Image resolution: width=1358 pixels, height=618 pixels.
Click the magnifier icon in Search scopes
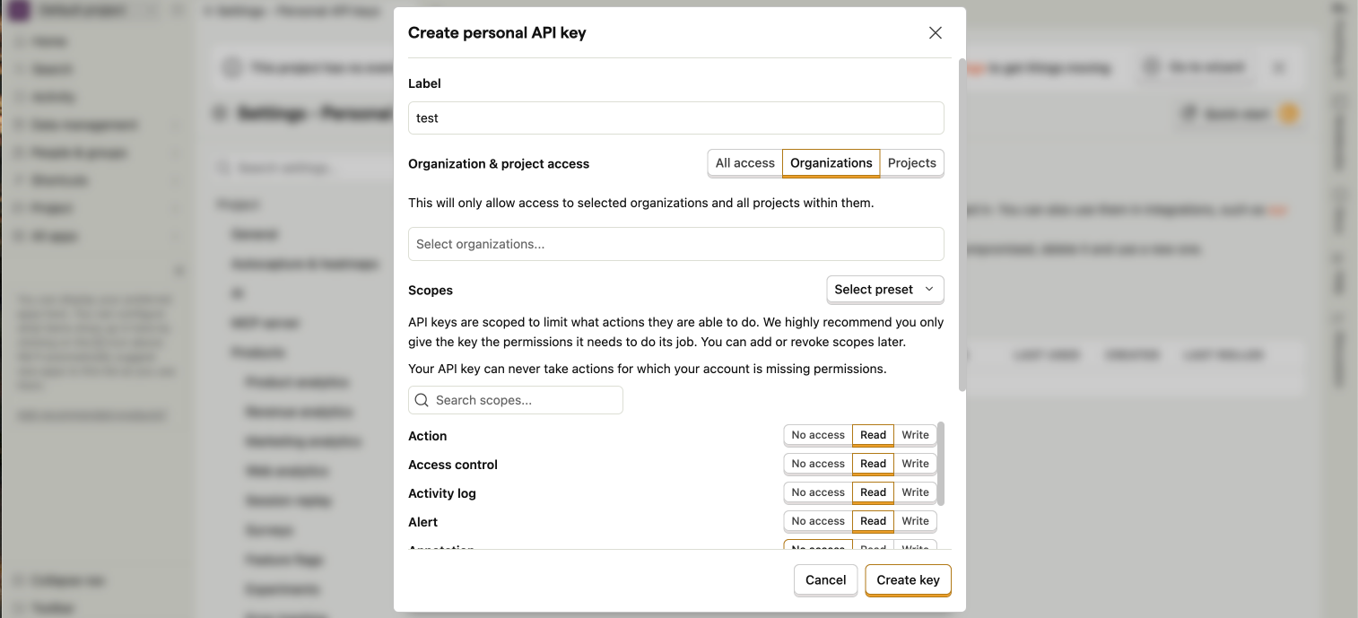coord(422,400)
